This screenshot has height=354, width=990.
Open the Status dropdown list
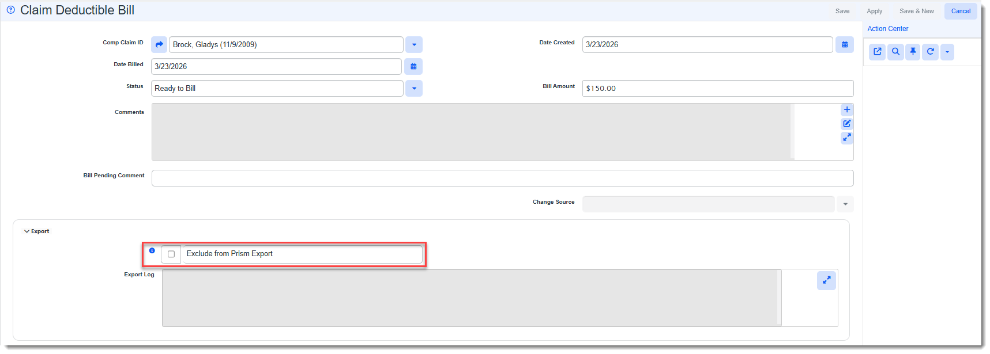414,88
